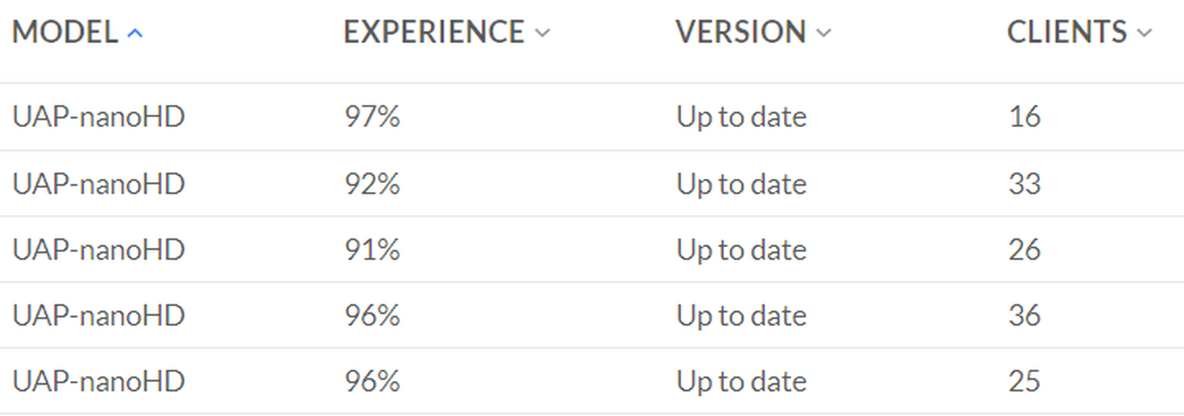Click the client count showing 33
Screen dimensions: 1184x416
tap(1024, 184)
